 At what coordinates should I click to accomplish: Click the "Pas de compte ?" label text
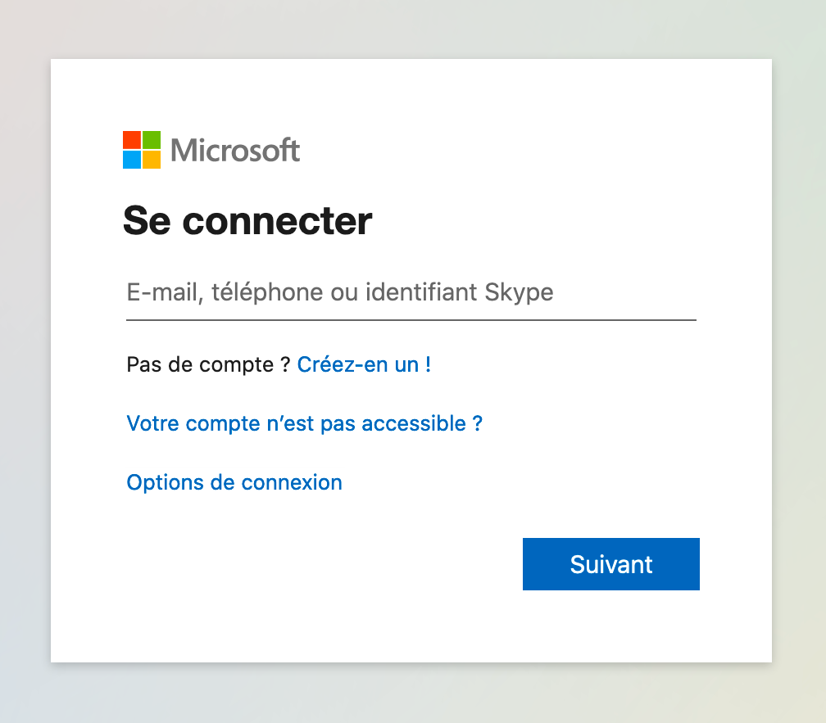pyautogui.click(x=208, y=364)
